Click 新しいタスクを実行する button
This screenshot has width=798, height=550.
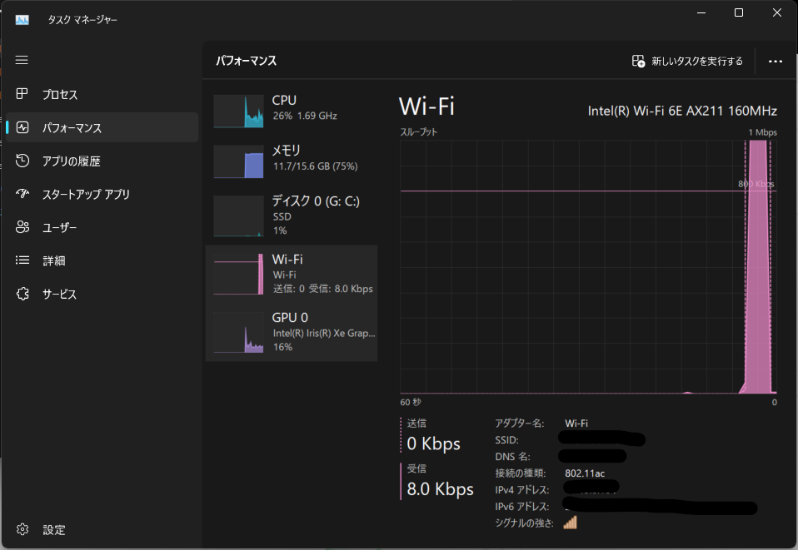[687, 61]
